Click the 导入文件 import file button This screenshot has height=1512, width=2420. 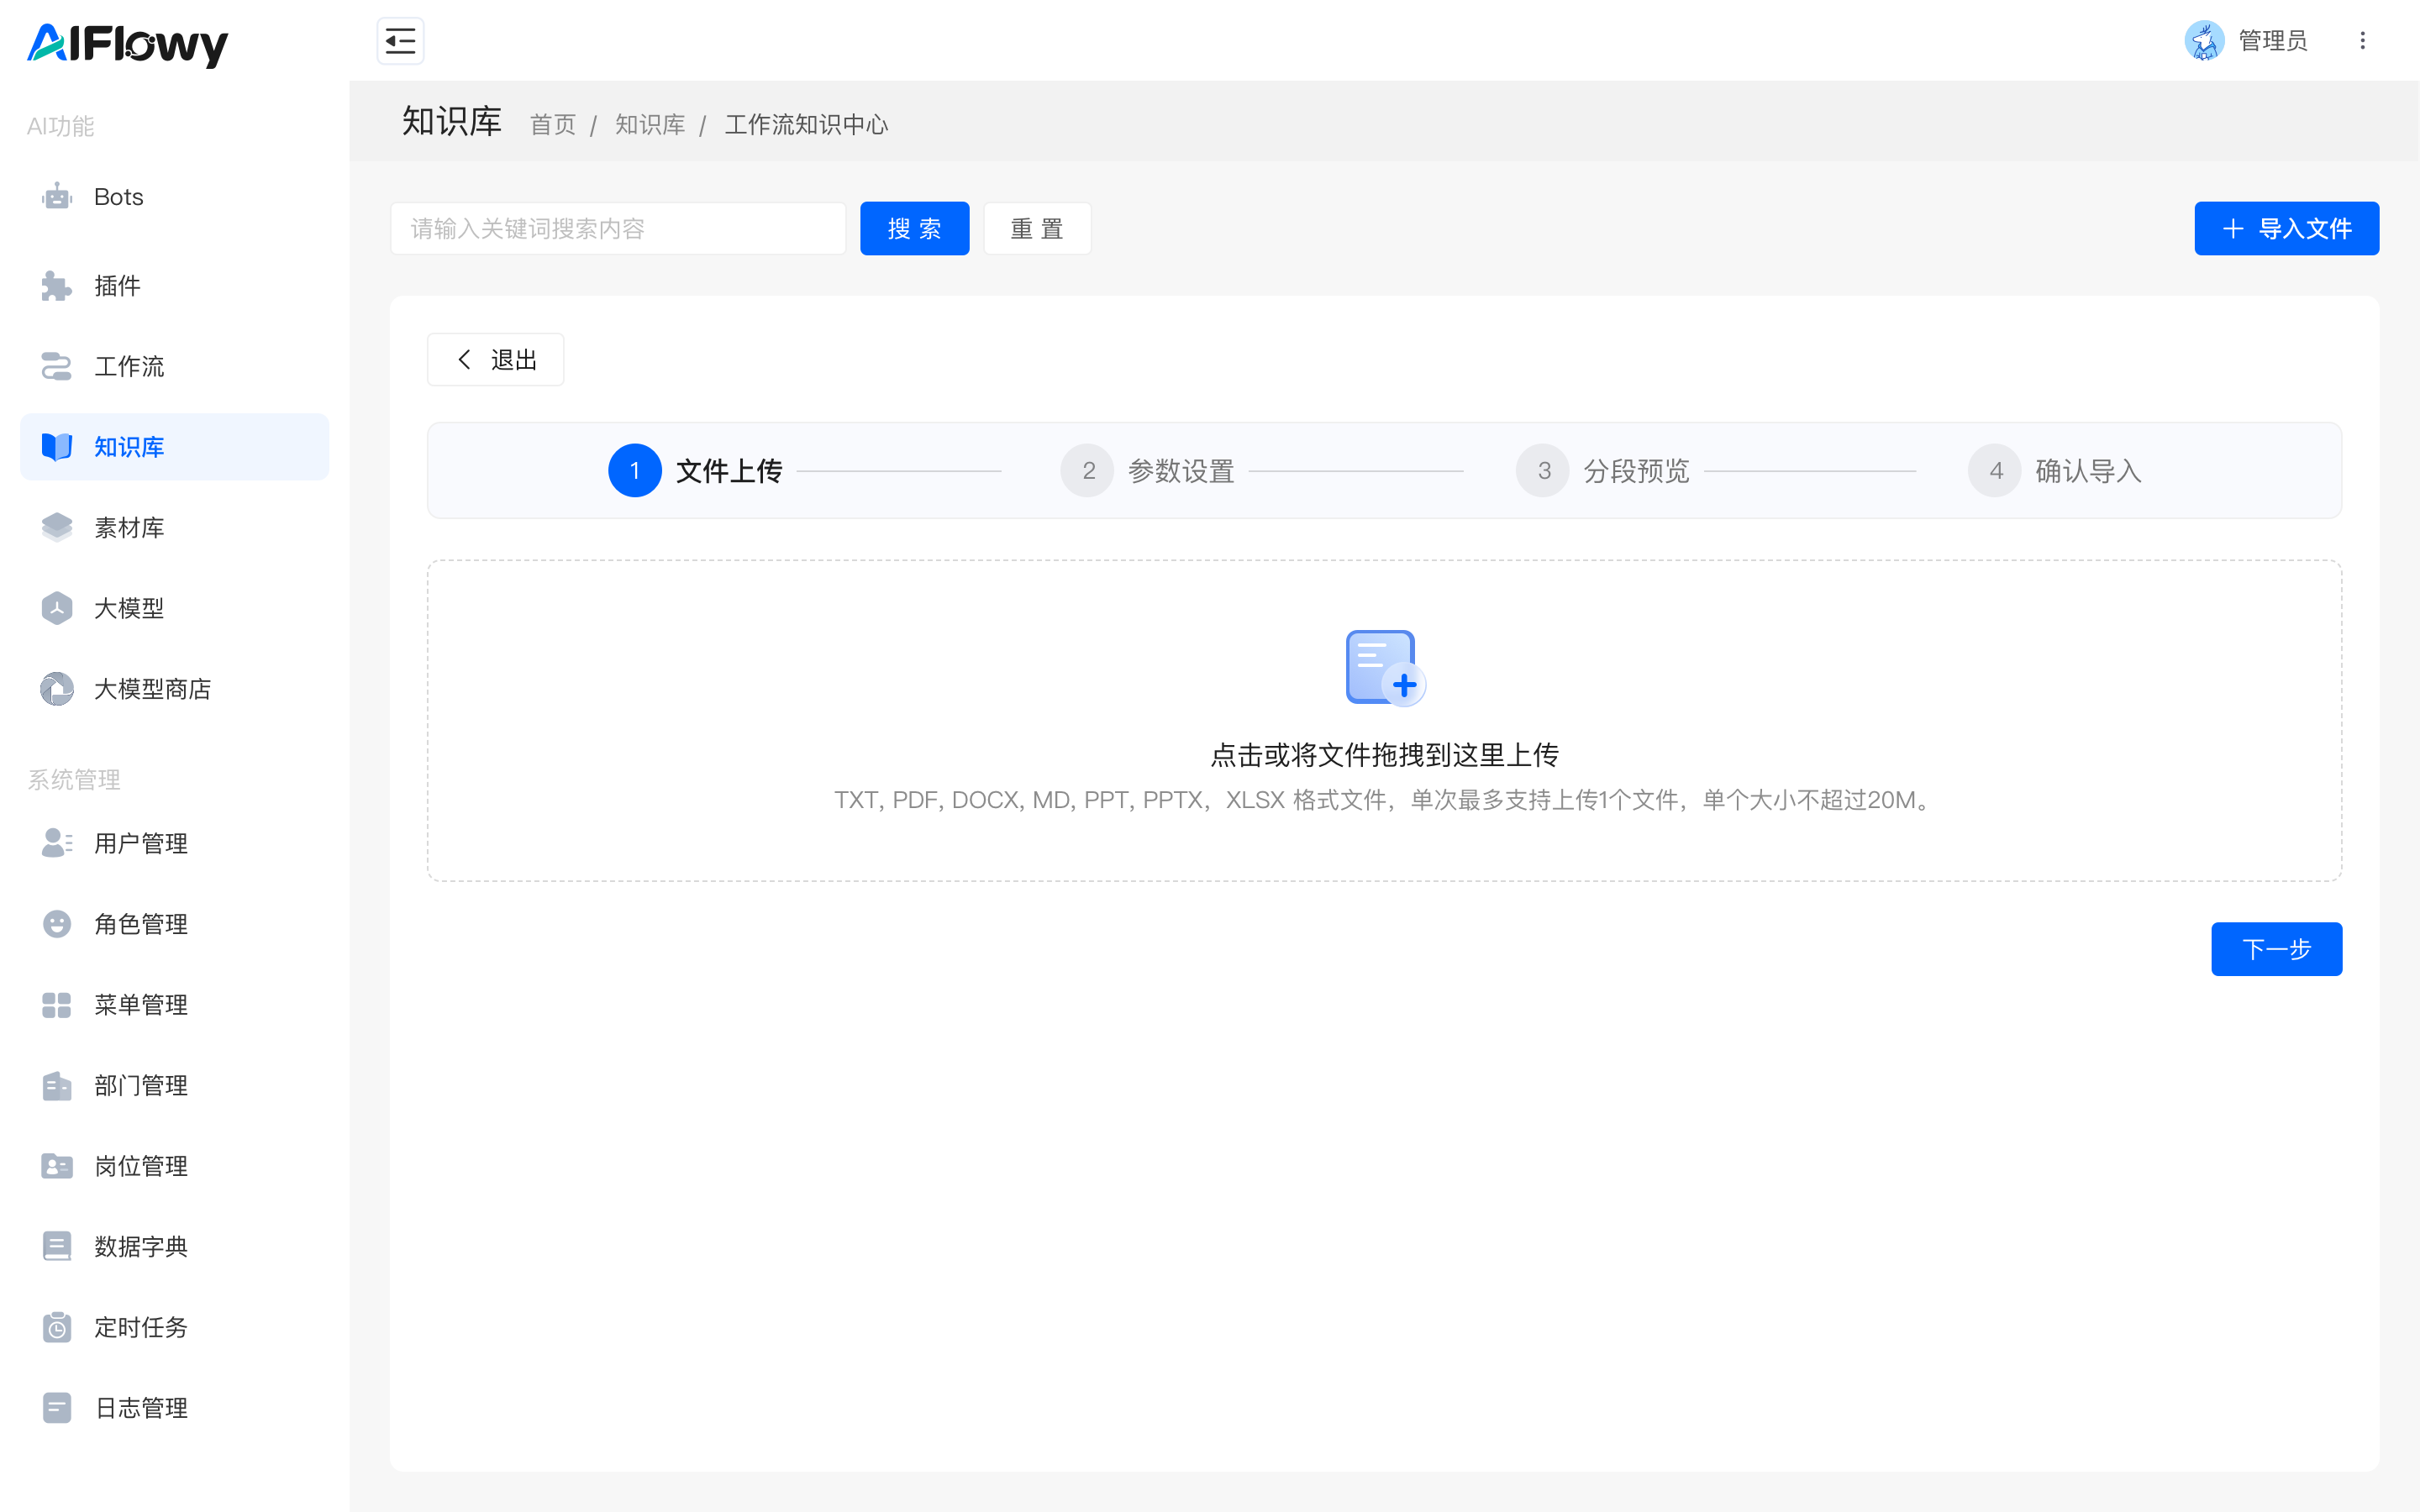click(x=2287, y=228)
